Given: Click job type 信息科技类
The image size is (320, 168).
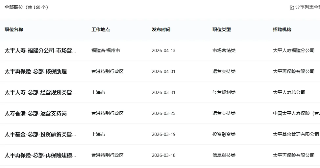Looking at the screenshot, I should (224, 155).
